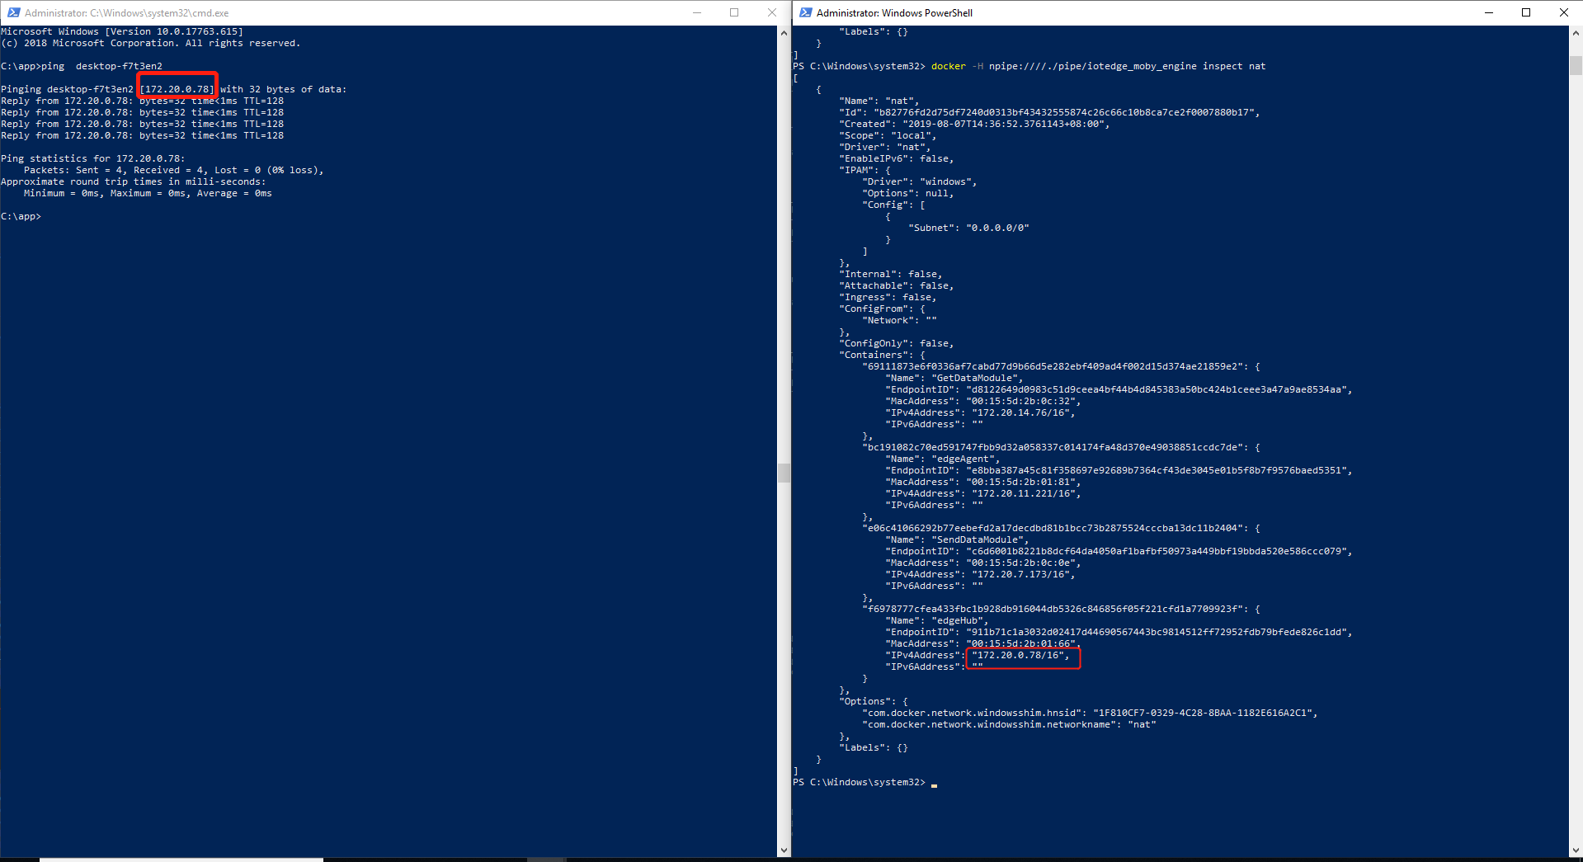Click the highlighted IP address 172.20.0.78

coord(176,88)
